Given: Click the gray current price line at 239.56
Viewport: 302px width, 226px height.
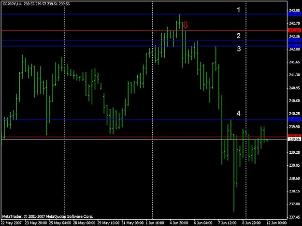Looking at the screenshot, I should click(144, 139).
